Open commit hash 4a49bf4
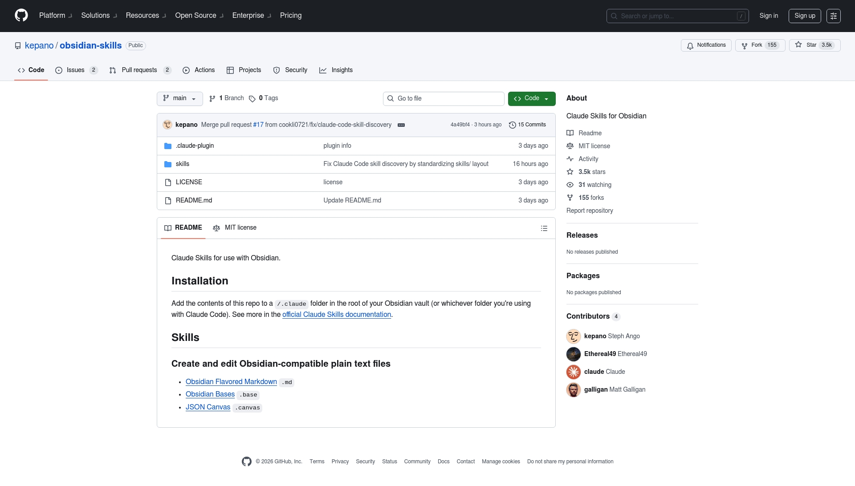The image size is (855, 486). [x=460, y=125]
